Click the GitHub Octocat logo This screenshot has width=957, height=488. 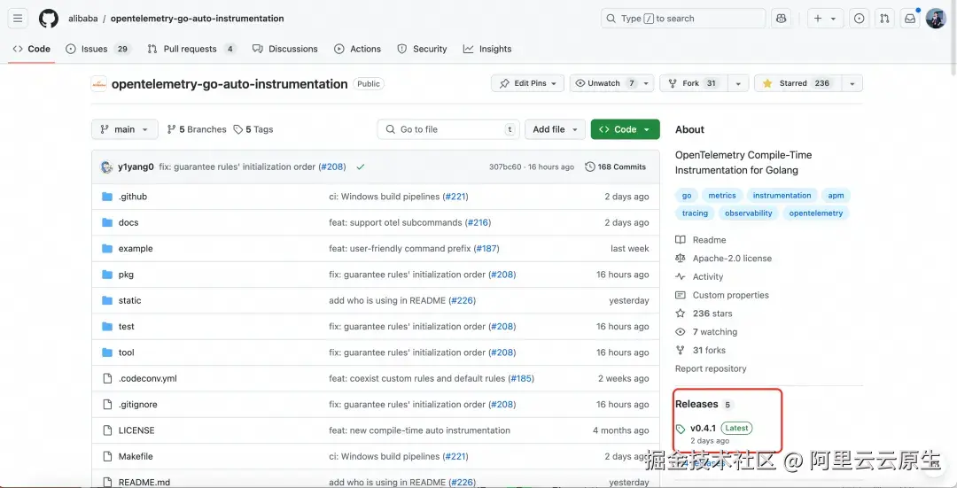click(49, 19)
